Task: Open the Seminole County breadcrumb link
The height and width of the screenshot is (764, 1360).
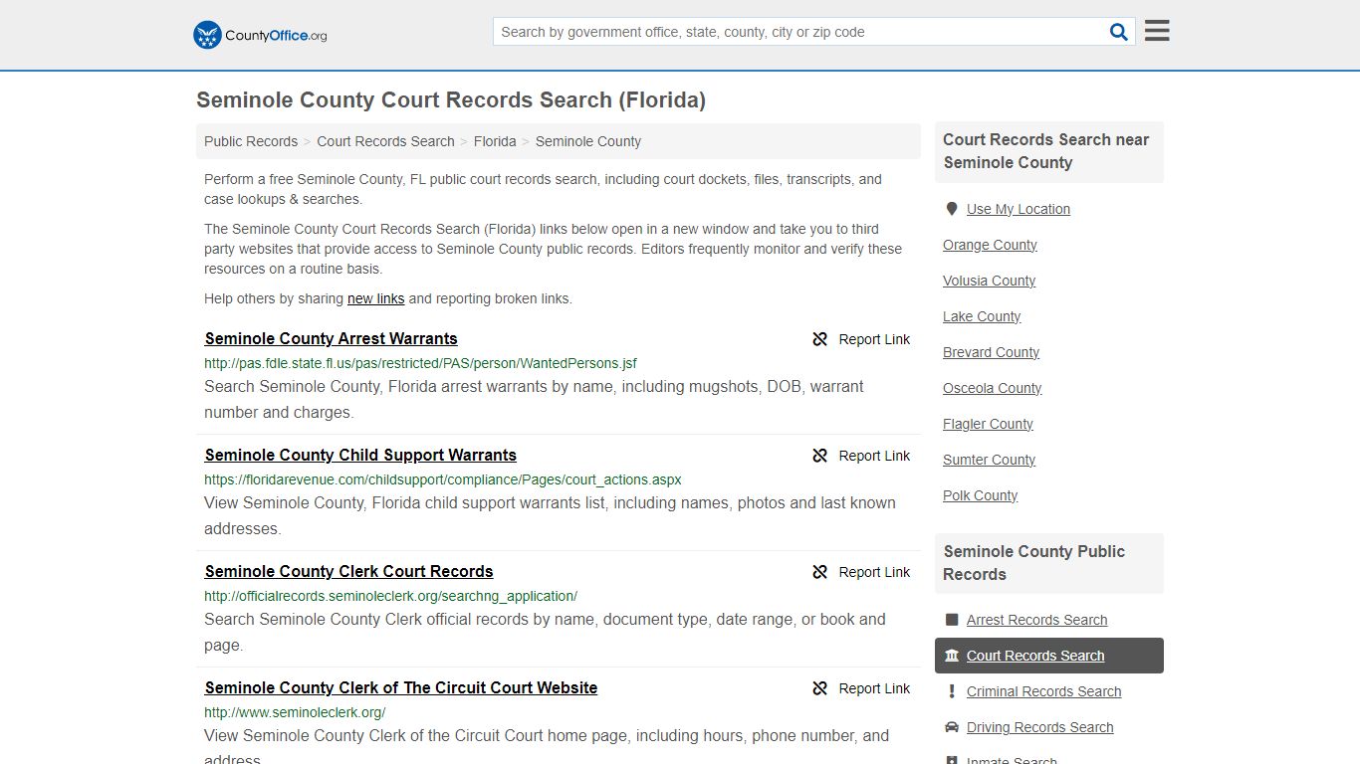Action: click(x=588, y=141)
